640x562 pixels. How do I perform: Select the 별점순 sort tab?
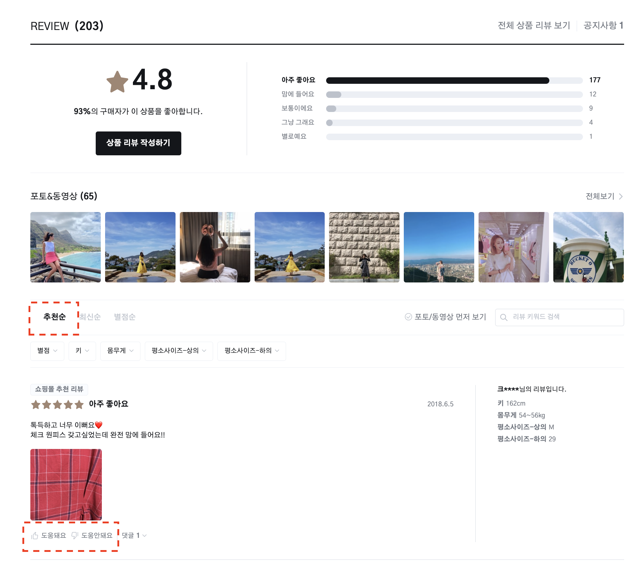(x=125, y=317)
